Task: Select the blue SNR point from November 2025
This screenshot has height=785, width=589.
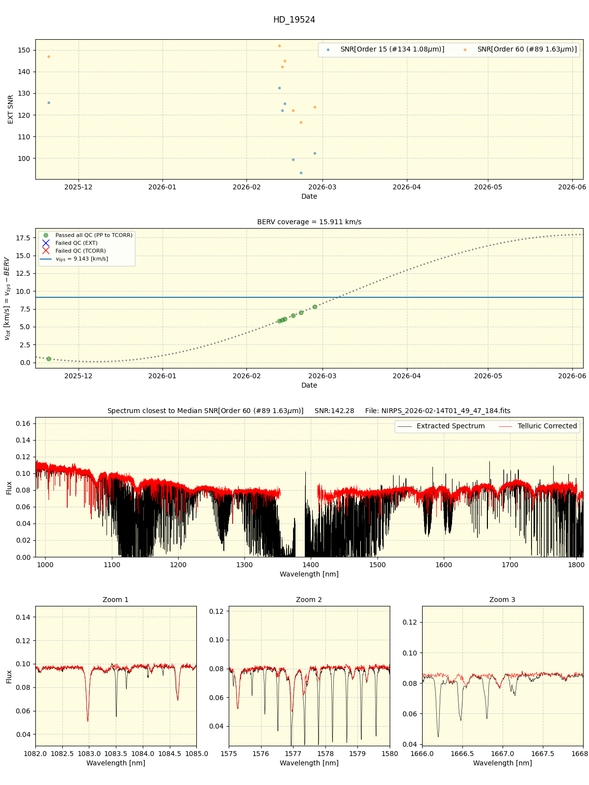Action: point(49,103)
